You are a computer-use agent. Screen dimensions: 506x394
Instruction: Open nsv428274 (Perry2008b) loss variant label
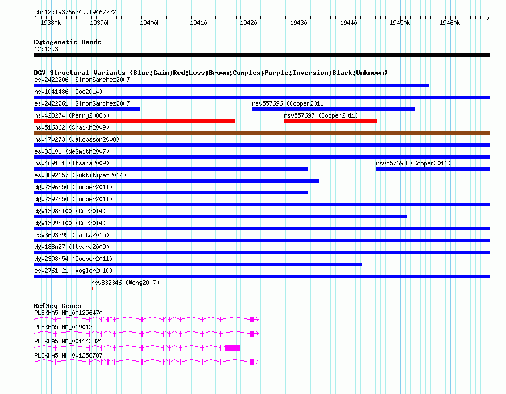click(x=72, y=115)
